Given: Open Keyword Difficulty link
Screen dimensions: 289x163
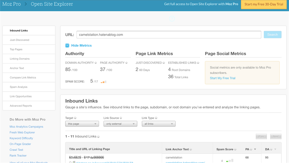Looking at the screenshot, I should (21, 138).
